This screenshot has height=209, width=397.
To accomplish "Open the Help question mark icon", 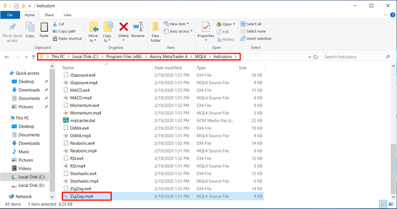I will click(x=392, y=15).
